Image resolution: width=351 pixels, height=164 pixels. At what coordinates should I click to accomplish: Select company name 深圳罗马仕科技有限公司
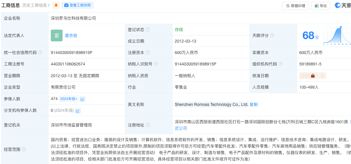point(73,18)
